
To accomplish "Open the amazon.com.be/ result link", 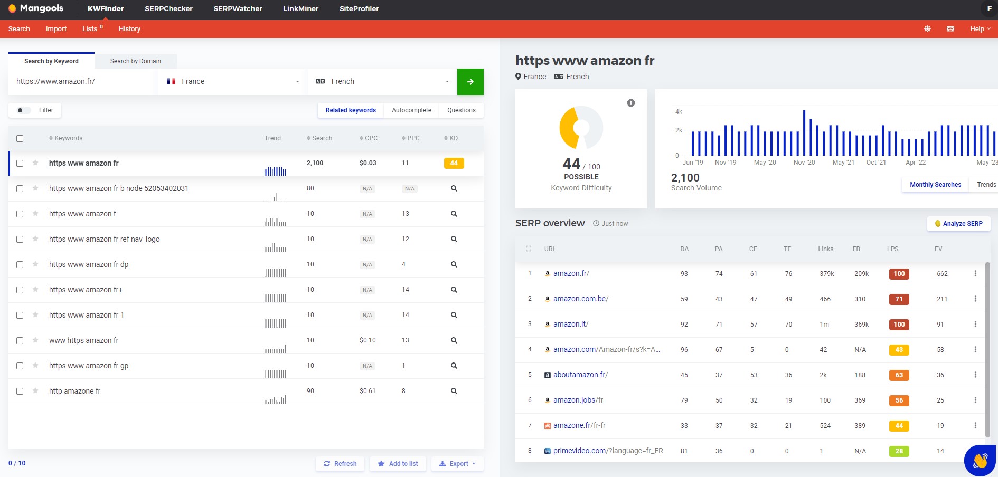I will click(581, 299).
